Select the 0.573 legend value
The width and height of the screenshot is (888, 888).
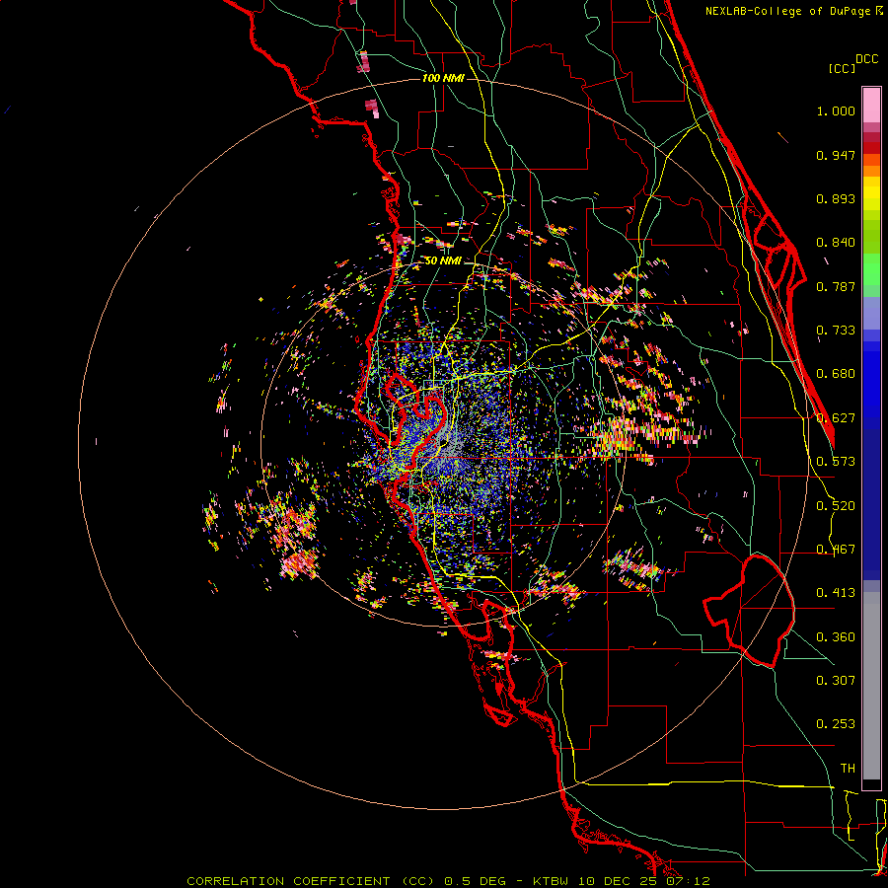tap(836, 462)
